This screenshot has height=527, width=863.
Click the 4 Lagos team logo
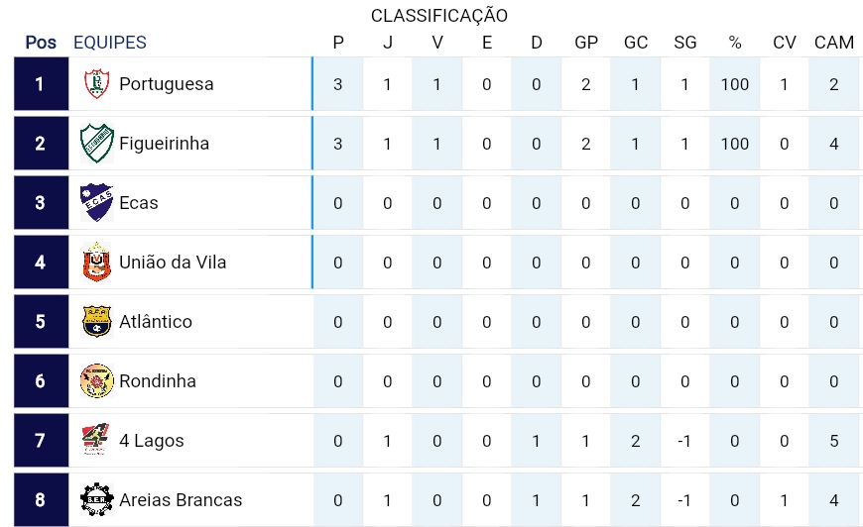[96, 439]
